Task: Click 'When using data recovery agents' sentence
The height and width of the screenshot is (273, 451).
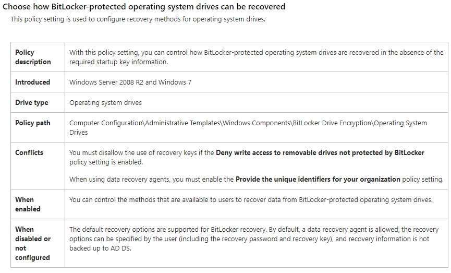Action: click(x=257, y=179)
